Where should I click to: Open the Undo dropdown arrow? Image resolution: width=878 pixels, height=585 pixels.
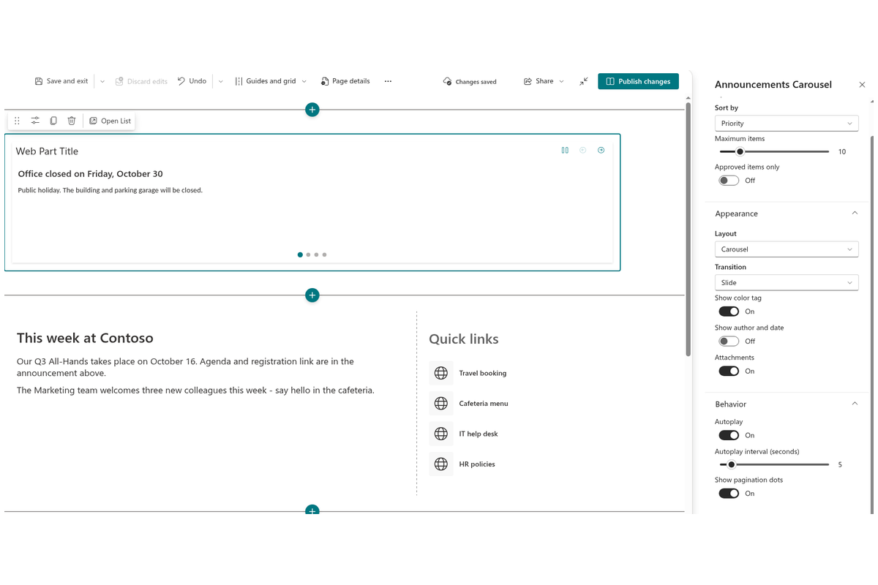coord(220,81)
